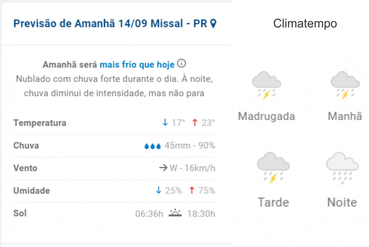Open the mais frio que hoje link

[137, 65]
